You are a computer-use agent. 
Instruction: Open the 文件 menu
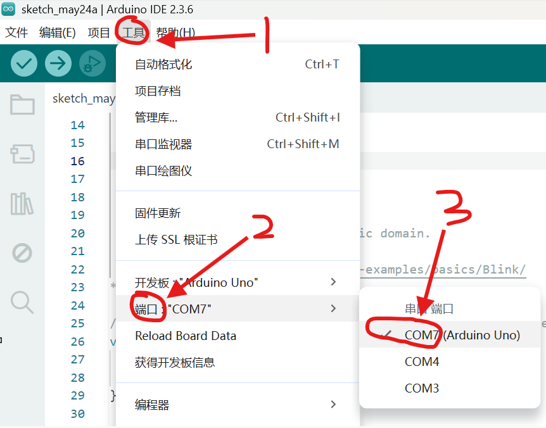(x=16, y=32)
